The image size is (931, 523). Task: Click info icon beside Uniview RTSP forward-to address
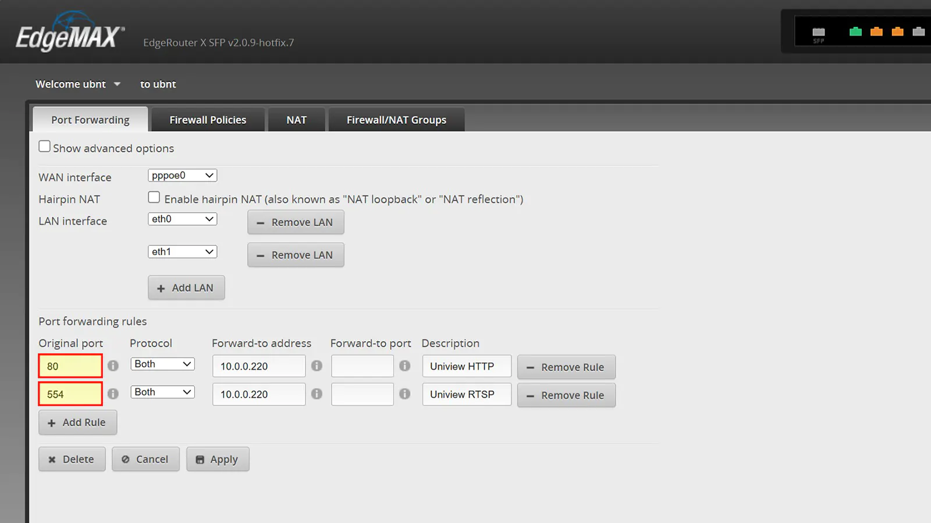click(x=317, y=393)
